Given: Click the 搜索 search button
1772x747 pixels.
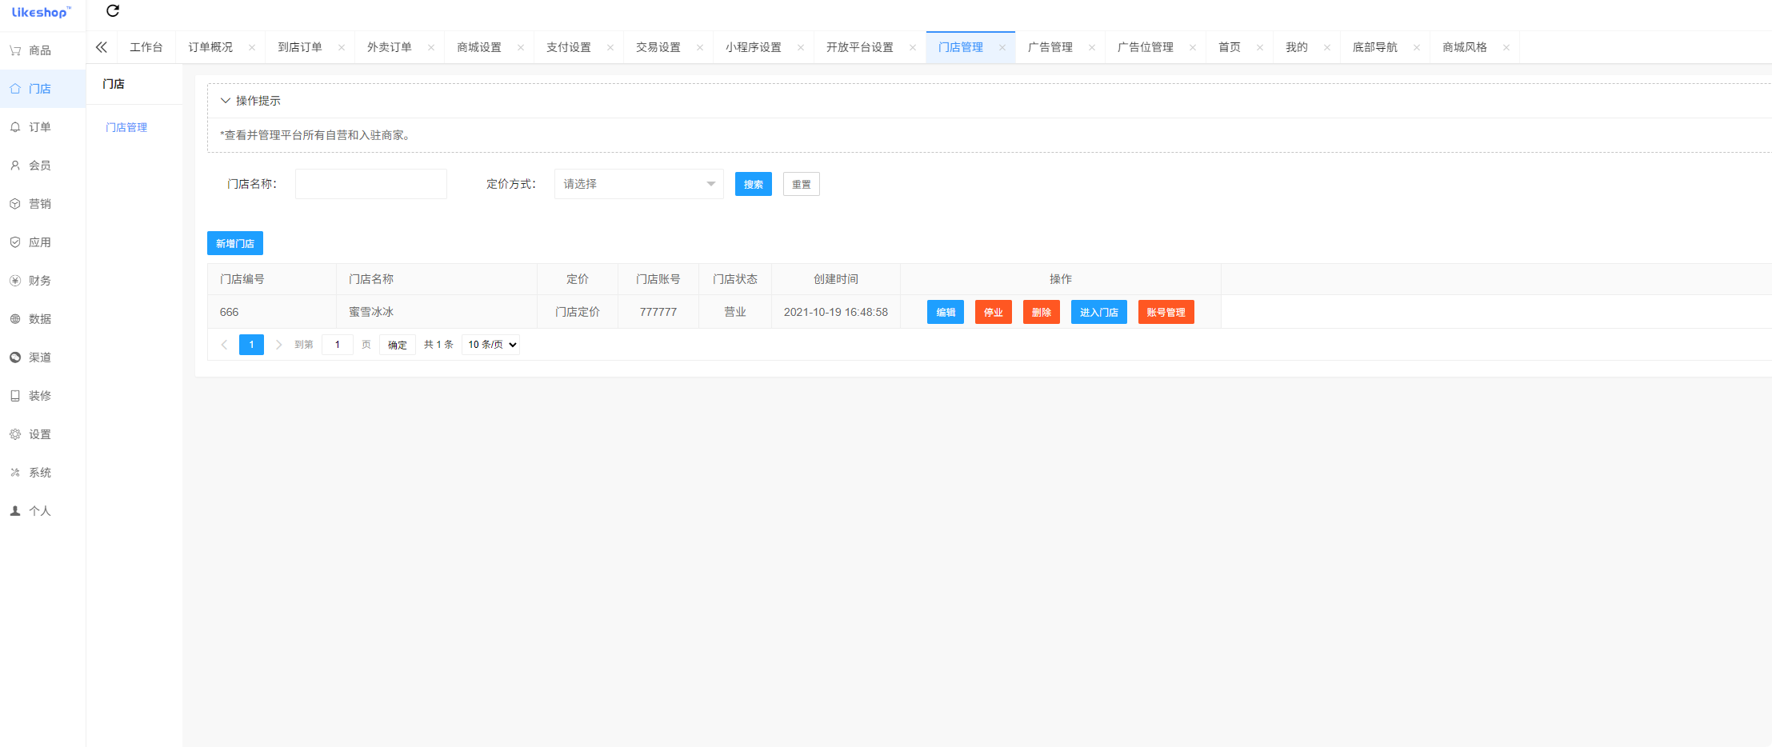Looking at the screenshot, I should click(x=753, y=183).
